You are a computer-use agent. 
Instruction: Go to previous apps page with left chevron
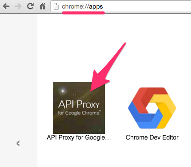(18, 143)
